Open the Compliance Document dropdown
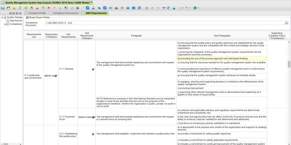This screenshot has height=145, width=291. [286, 23]
